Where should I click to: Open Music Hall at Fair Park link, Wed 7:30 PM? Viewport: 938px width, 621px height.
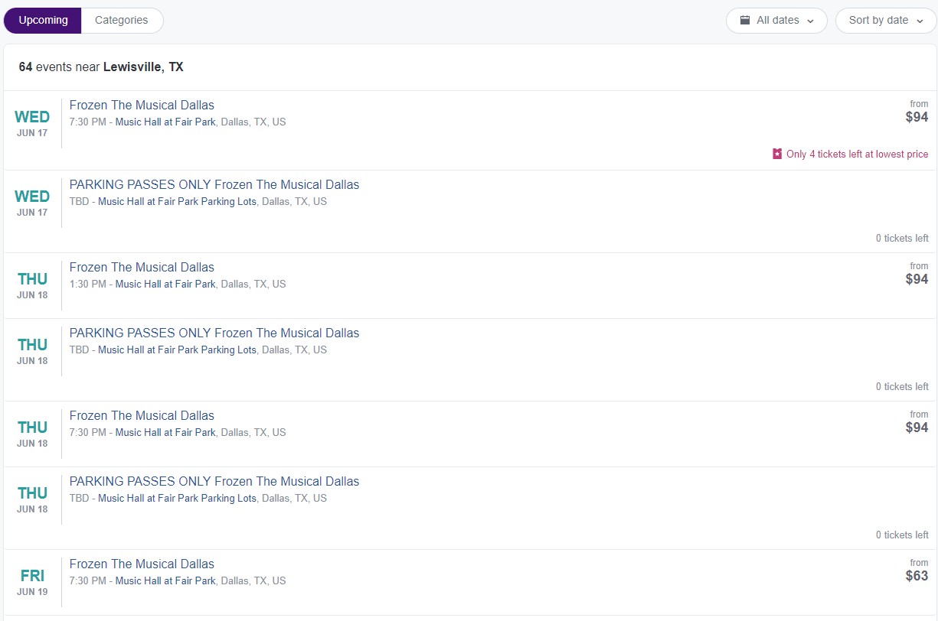[165, 122]
